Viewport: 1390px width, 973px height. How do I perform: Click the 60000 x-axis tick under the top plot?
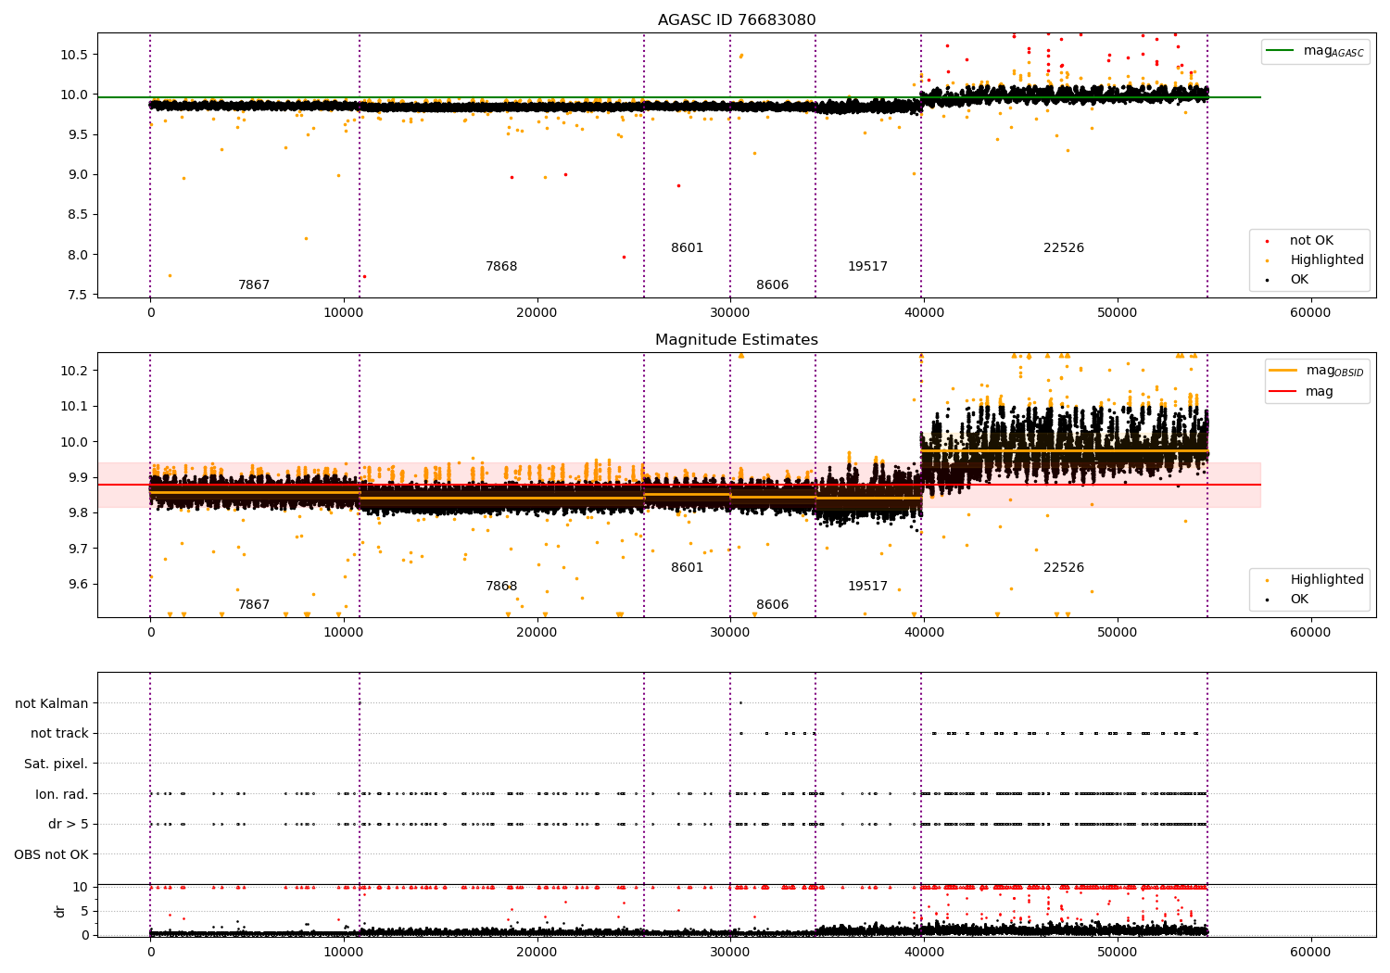click(x=1310, y=313)
